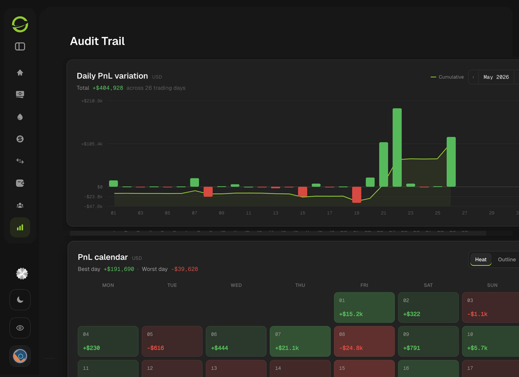Select calendar day 01 with +$15.2k

pyautogui.click(x=364, y=307)
